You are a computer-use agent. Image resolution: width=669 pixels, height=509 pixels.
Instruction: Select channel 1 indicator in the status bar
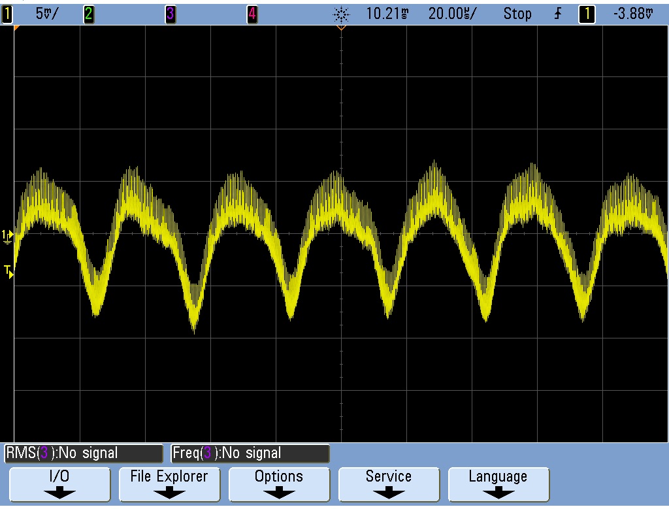pos(7,14)
